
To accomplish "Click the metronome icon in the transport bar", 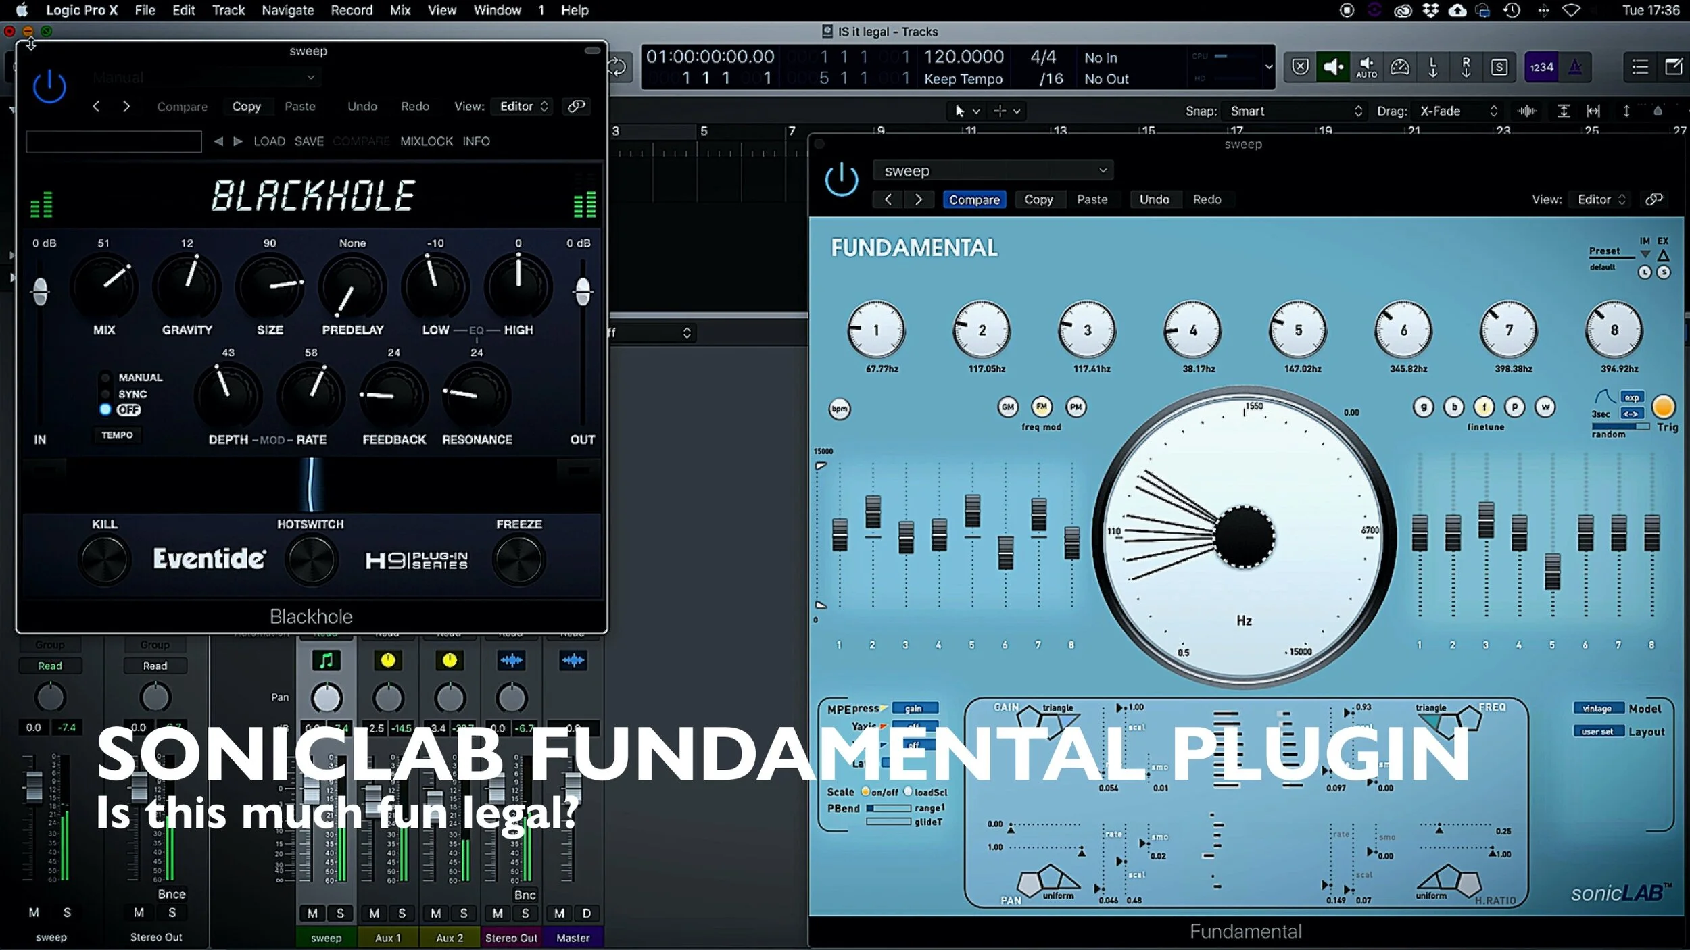I will click(x=1575, y=67).
